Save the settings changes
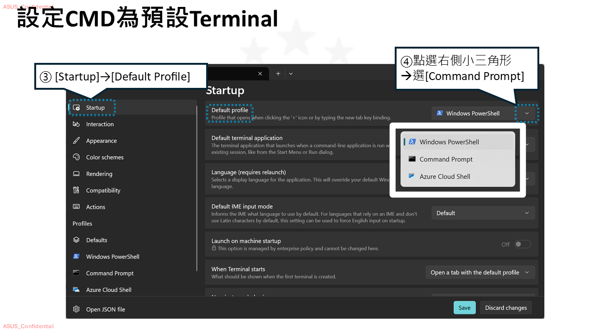Viewport: 593px width, 333px height. click(x=464, y=308)
